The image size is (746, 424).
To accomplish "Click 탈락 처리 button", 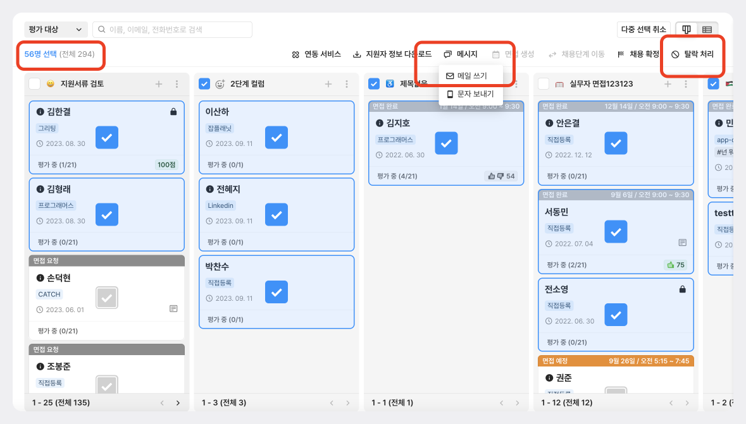I will click(x=692, y=54).
